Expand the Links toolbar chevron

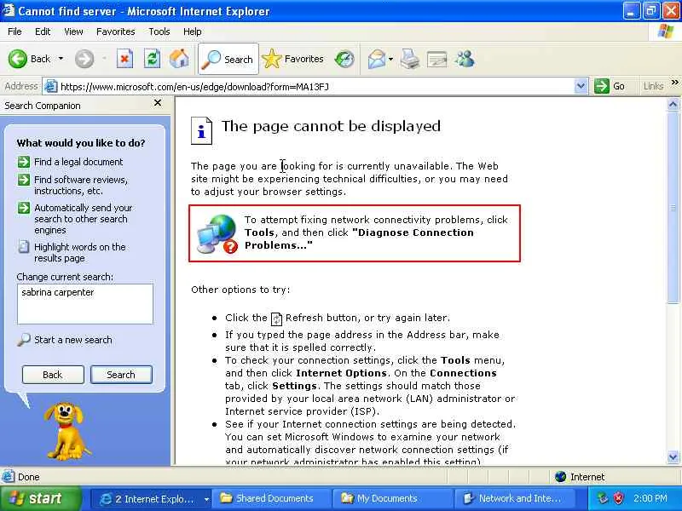coord(674,82)
